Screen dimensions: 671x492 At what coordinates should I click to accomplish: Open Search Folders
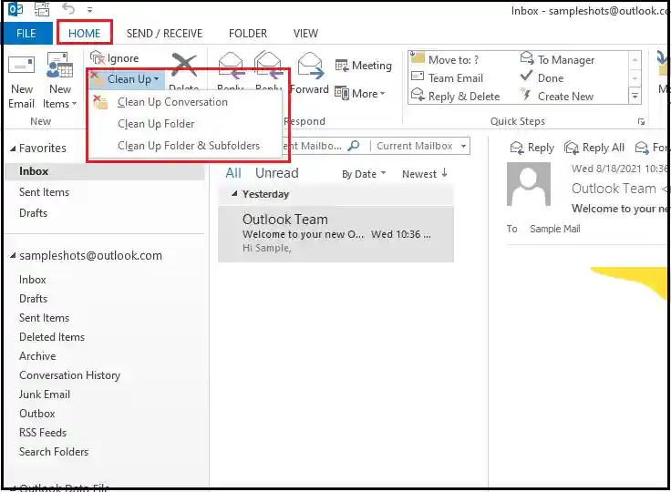pos(54,452)
